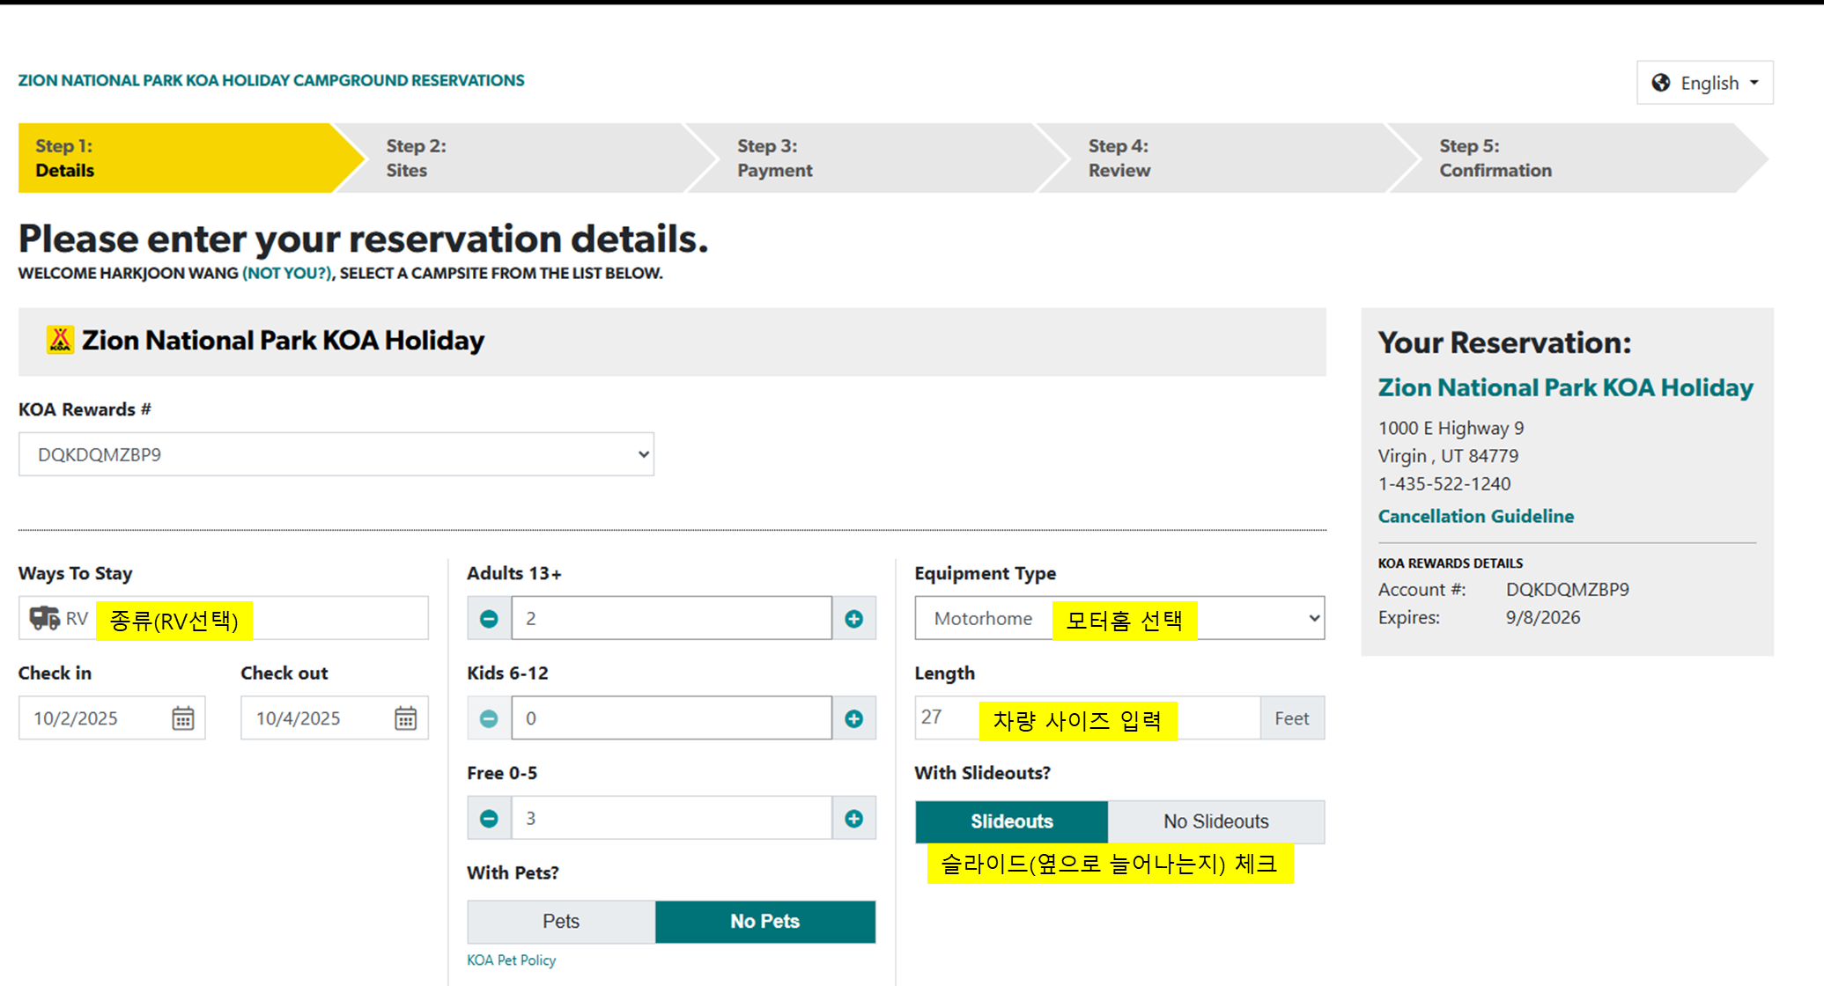1824x986 pixels.
Task: Open Check in calendar icon
Action: (x=182, y=718)
